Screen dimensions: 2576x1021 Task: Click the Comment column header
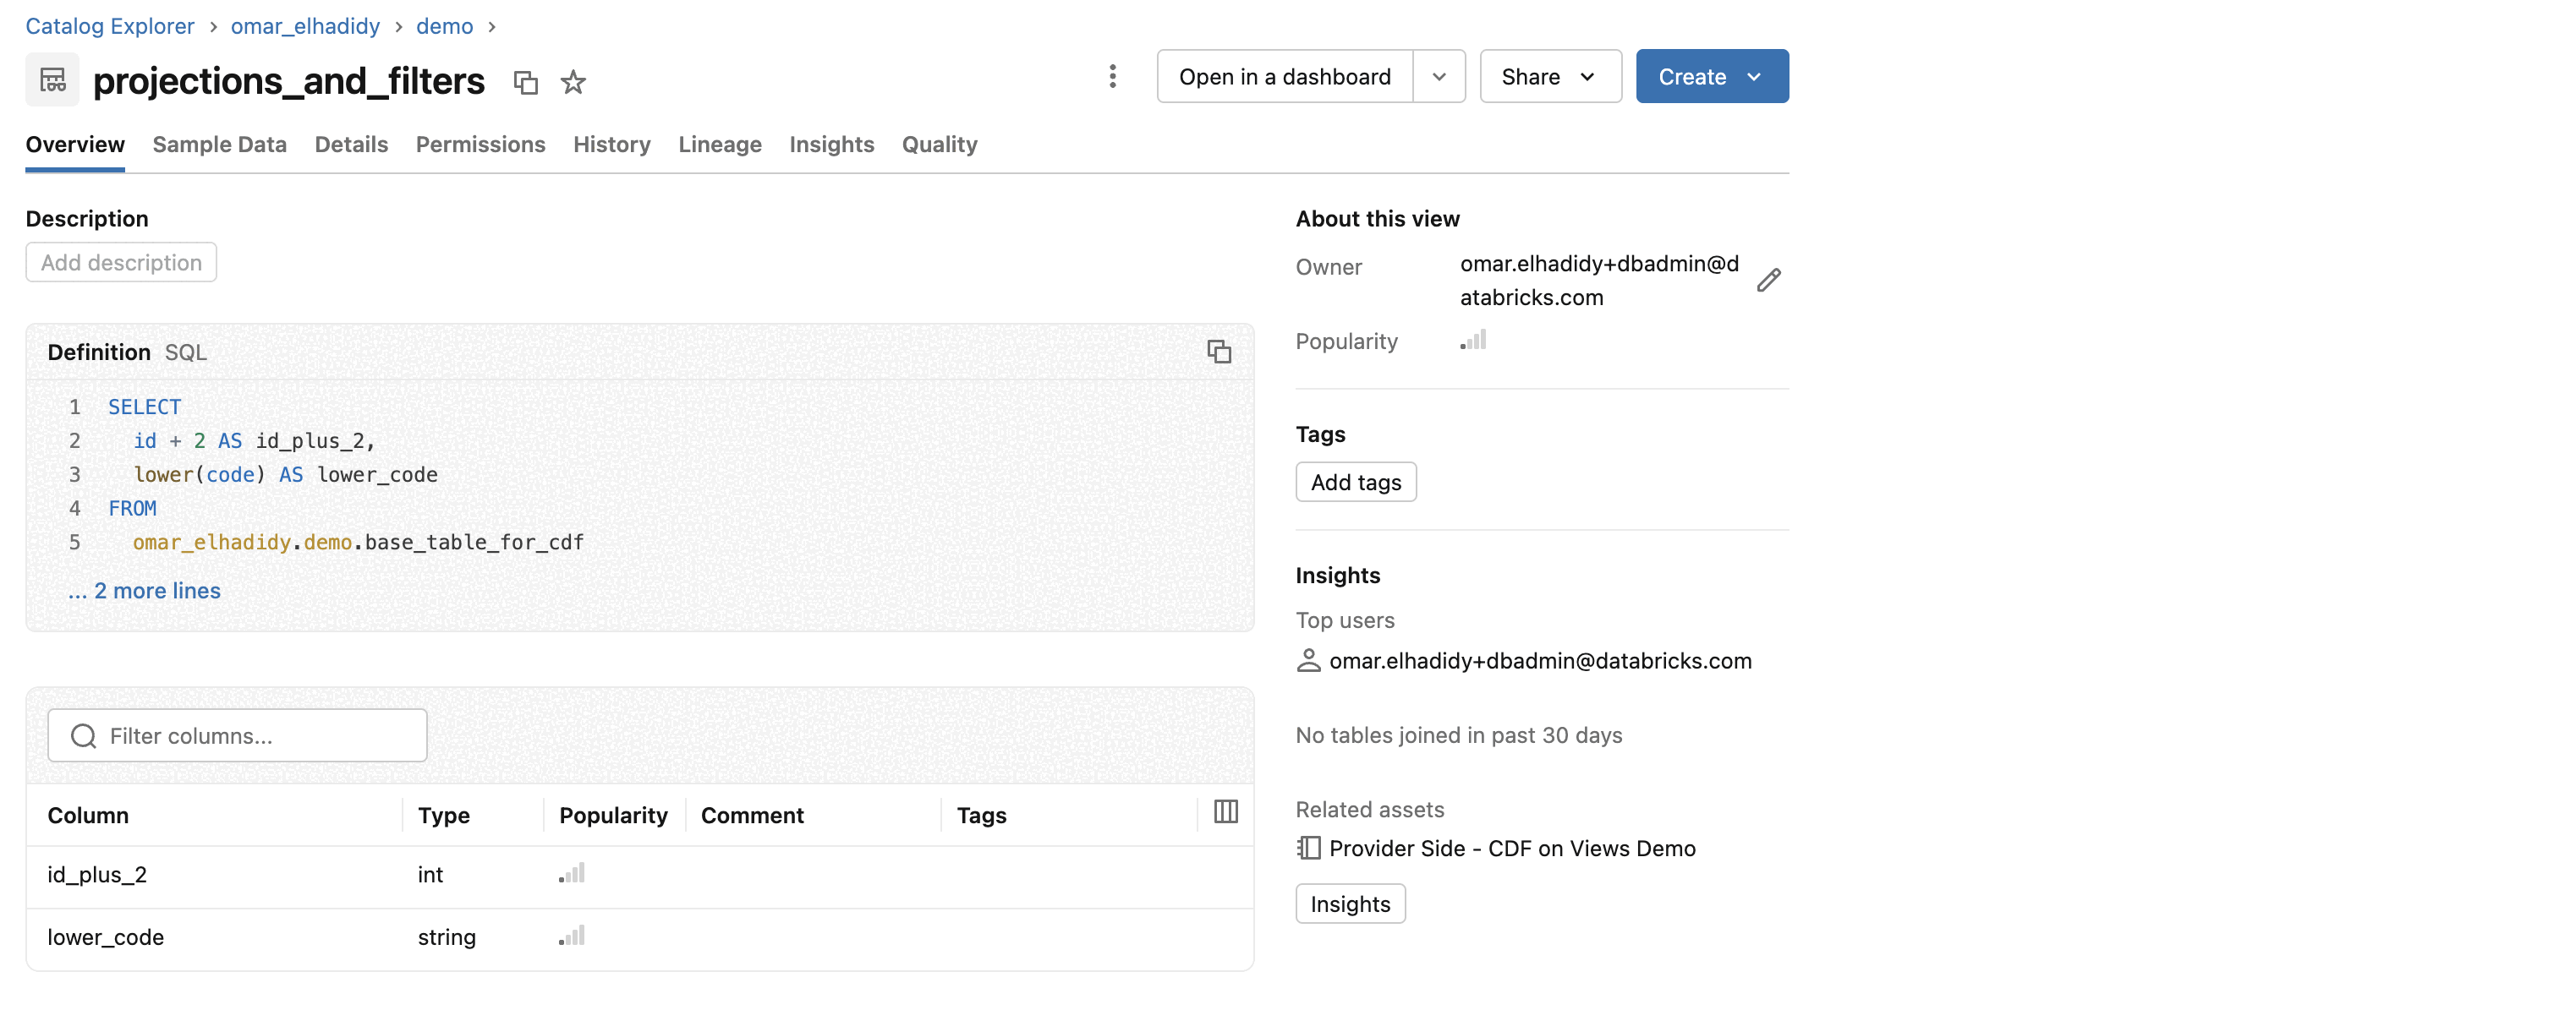click(x=752, y=816)
